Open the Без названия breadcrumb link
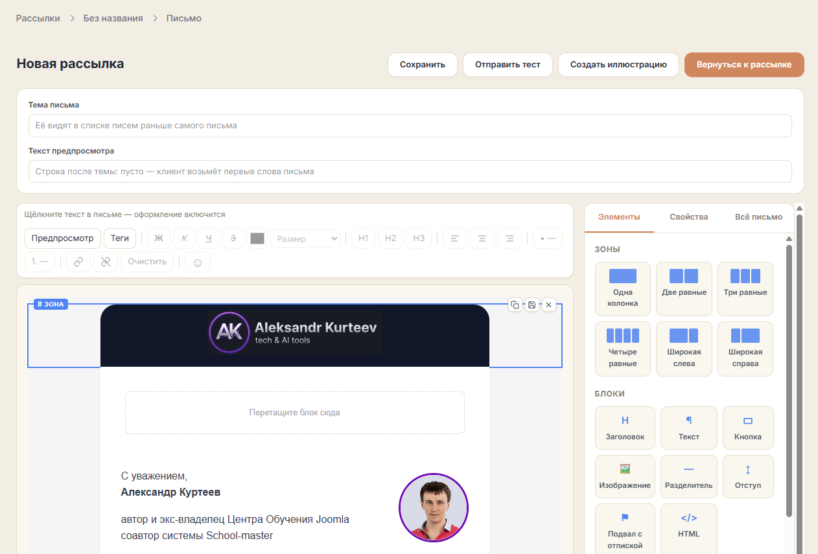 pyautogui.click(x=113, y=18)
